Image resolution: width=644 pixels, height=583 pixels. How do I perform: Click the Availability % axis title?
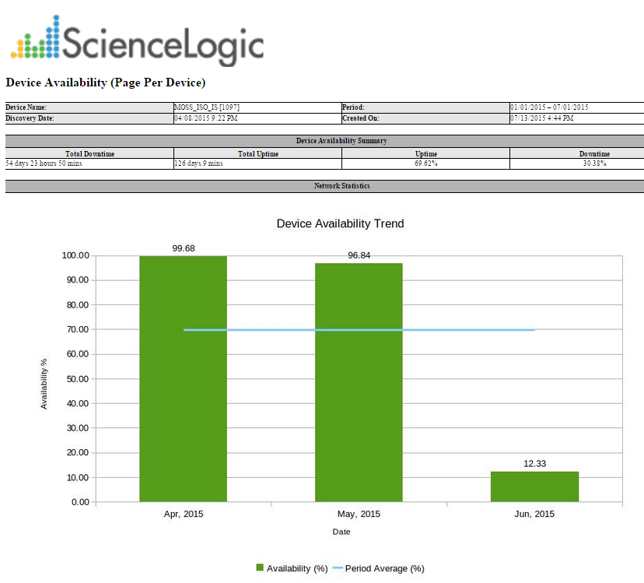pyautogui.click(x=44, y=384)
